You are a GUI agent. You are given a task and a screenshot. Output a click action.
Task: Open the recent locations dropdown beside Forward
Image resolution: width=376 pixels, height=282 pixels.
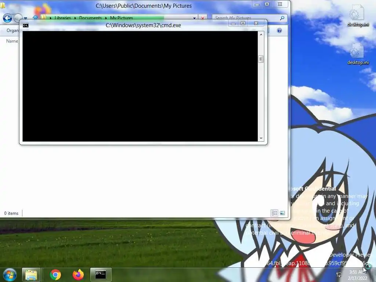pos(25,18)
